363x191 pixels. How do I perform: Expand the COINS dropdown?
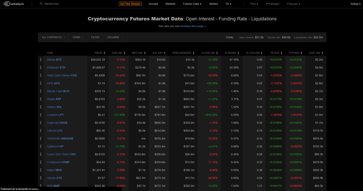[78, 37]
